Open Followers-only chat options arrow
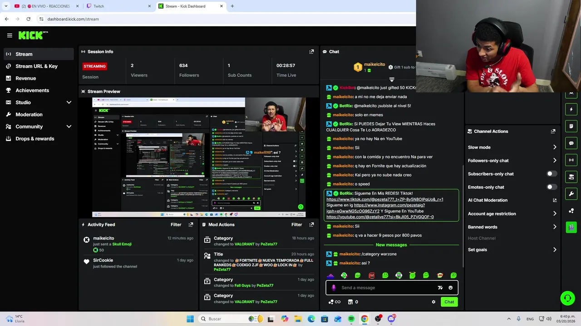Screen dimensions: 581x326 (555, 160)
